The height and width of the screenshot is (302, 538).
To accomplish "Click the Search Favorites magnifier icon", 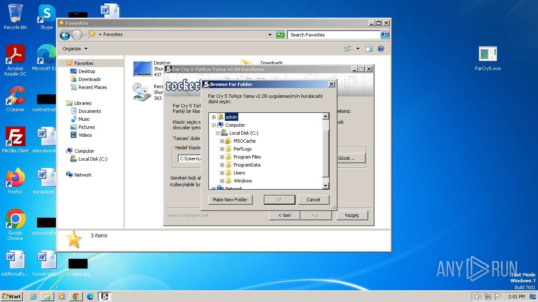I will coord(385,35).
